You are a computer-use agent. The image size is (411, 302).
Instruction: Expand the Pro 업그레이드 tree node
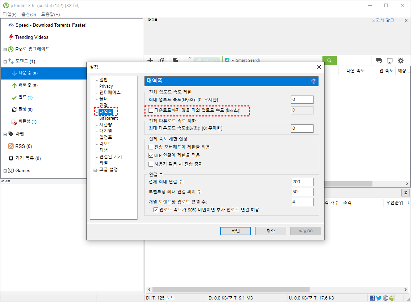pyautogui.click(x=5, y=50)
